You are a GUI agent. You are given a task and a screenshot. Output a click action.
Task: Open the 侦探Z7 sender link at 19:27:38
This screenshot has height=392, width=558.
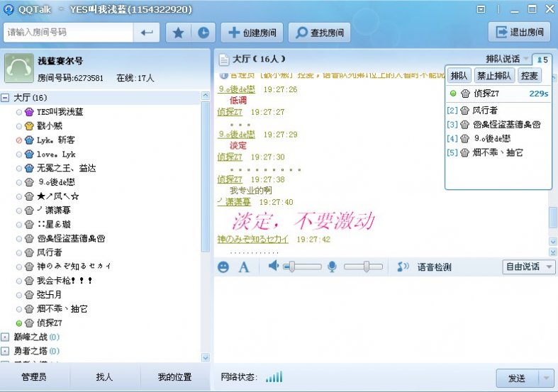tap(230, 179)
